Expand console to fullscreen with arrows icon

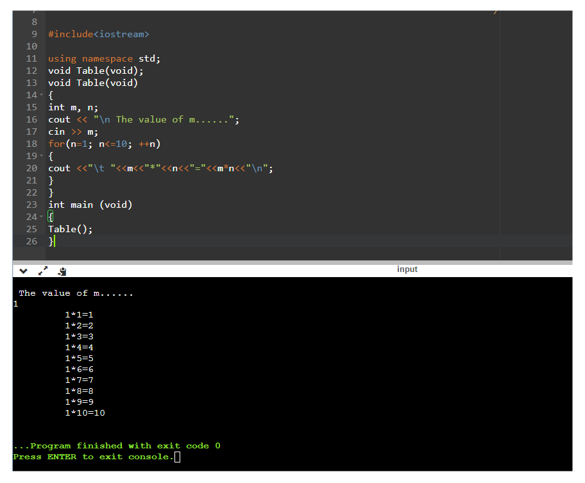(x=43, y=271)
